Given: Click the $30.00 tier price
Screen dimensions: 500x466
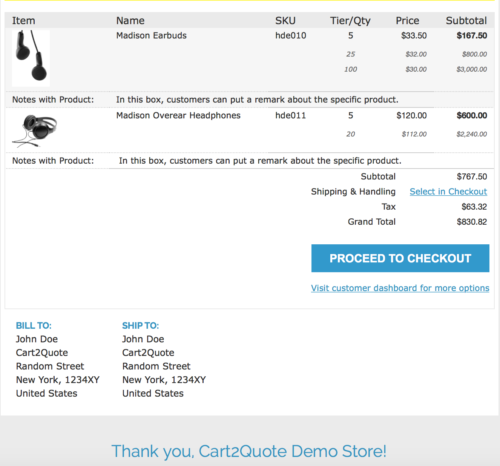Looking at the screenshot, I should (x=416, y=69).
